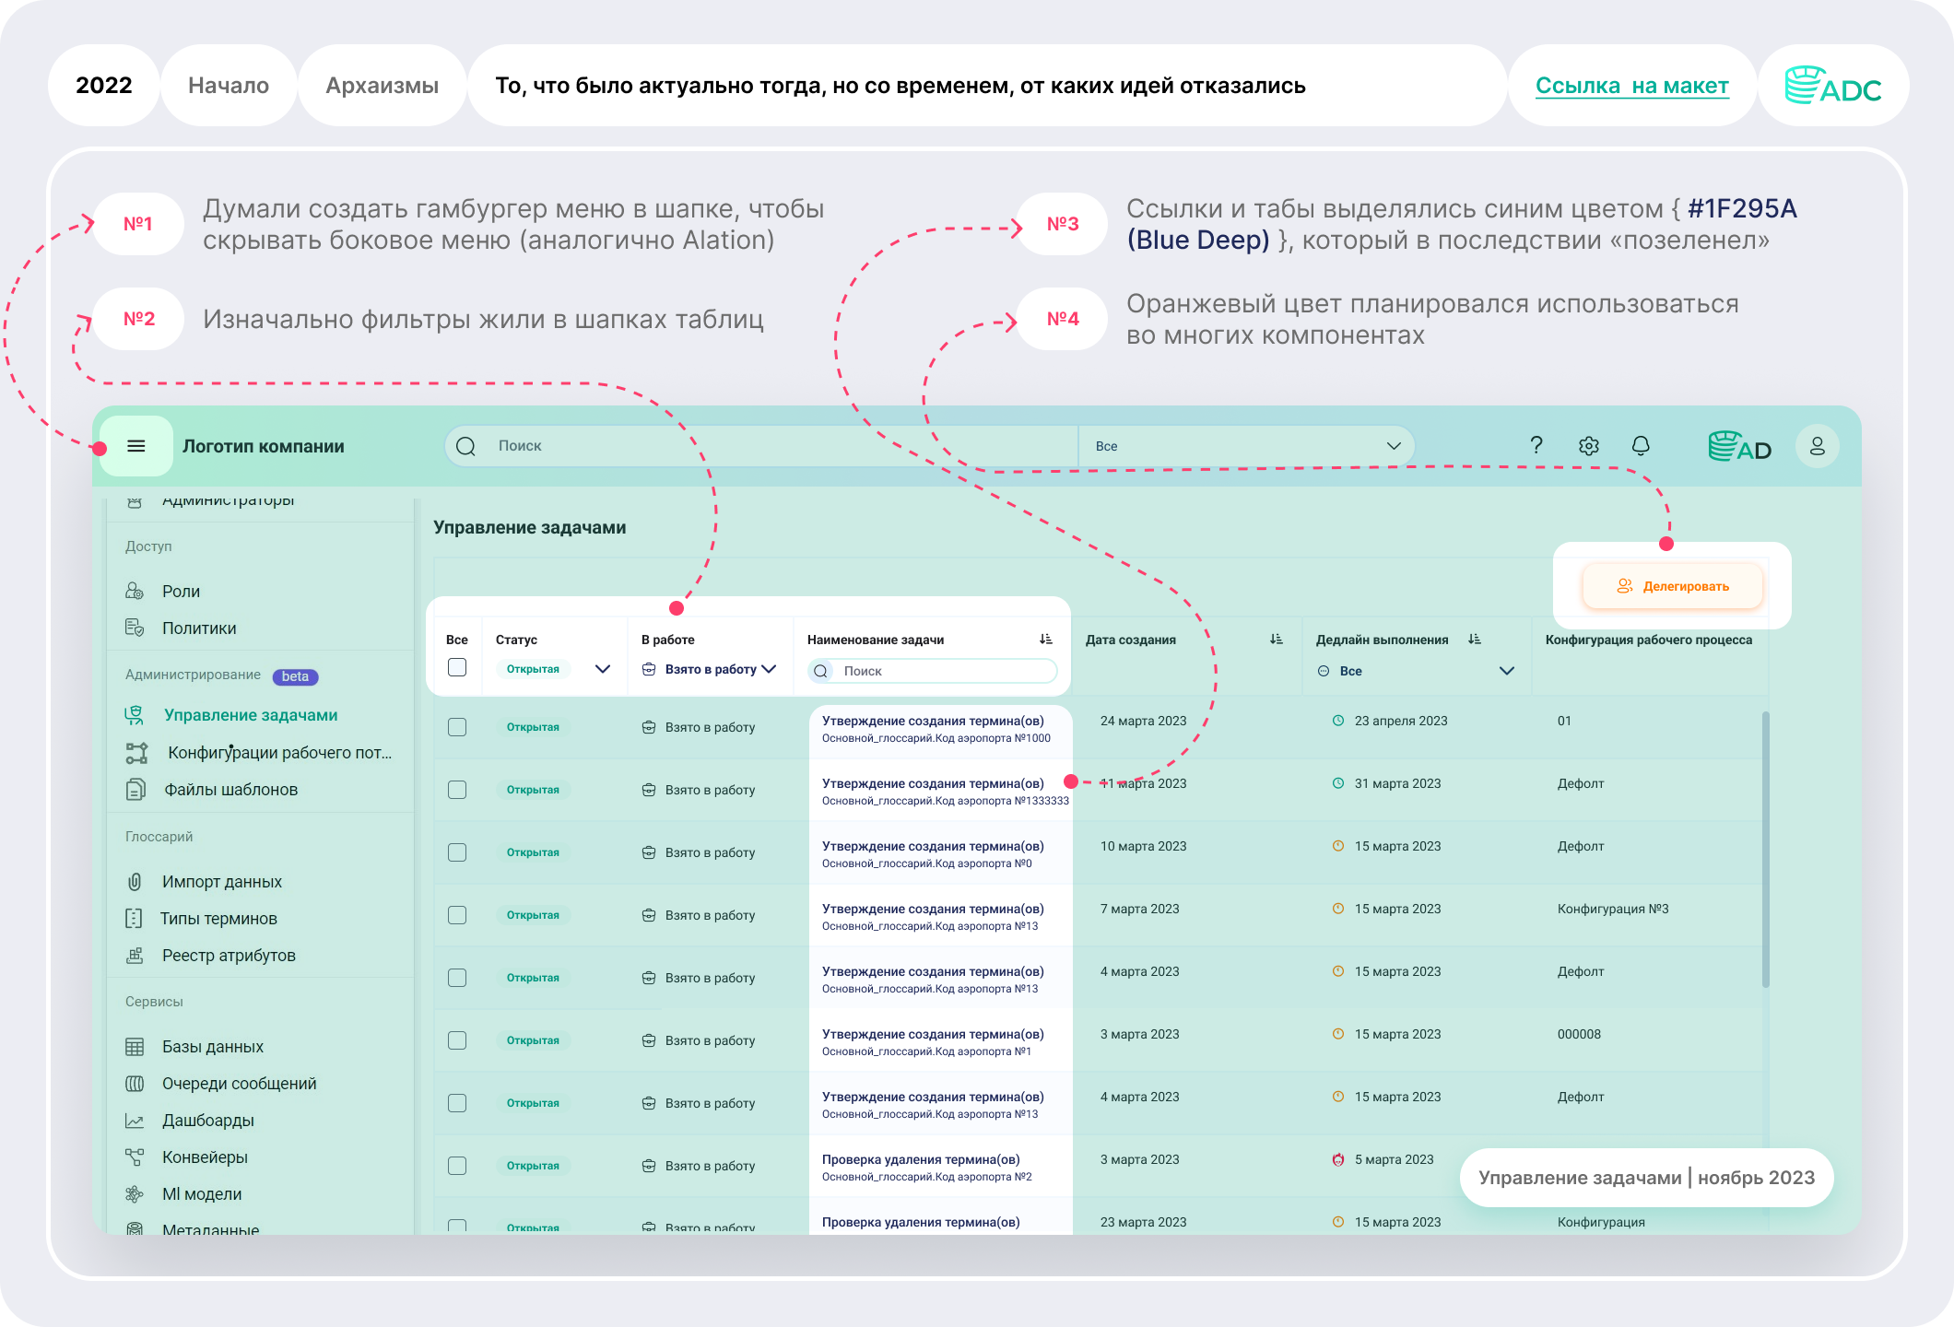This screenshot has width=1954, height=1327.
Task: Click the Начало pill in the top banner
Action: 229,86
